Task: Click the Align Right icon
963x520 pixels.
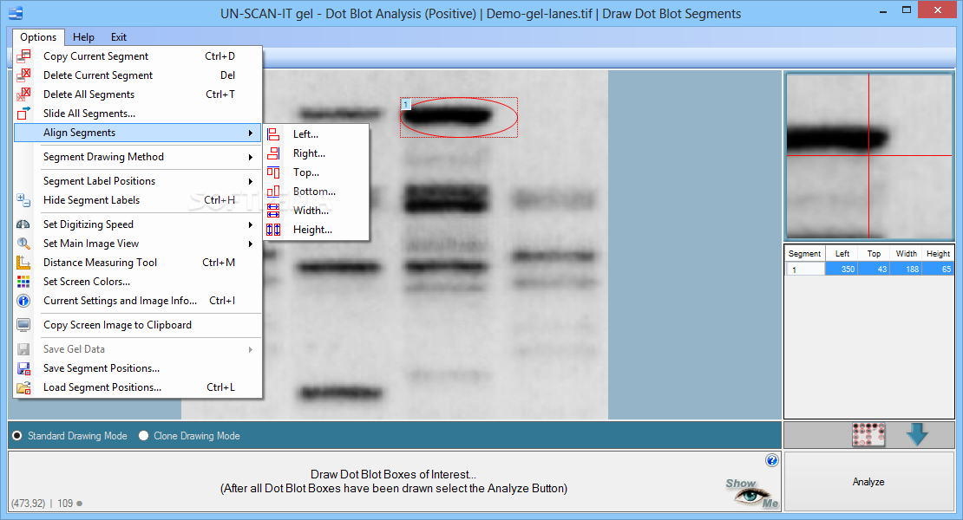Action: point(273,153)
